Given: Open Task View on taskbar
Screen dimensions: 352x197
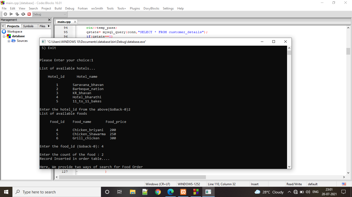Looking at the screenshot, I should point(120,192).
